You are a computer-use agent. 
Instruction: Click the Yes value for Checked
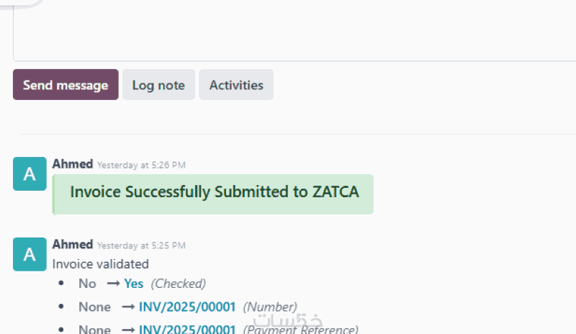point(134,284)
